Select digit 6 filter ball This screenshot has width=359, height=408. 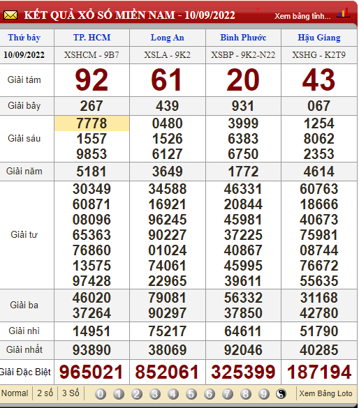point(210,393)
